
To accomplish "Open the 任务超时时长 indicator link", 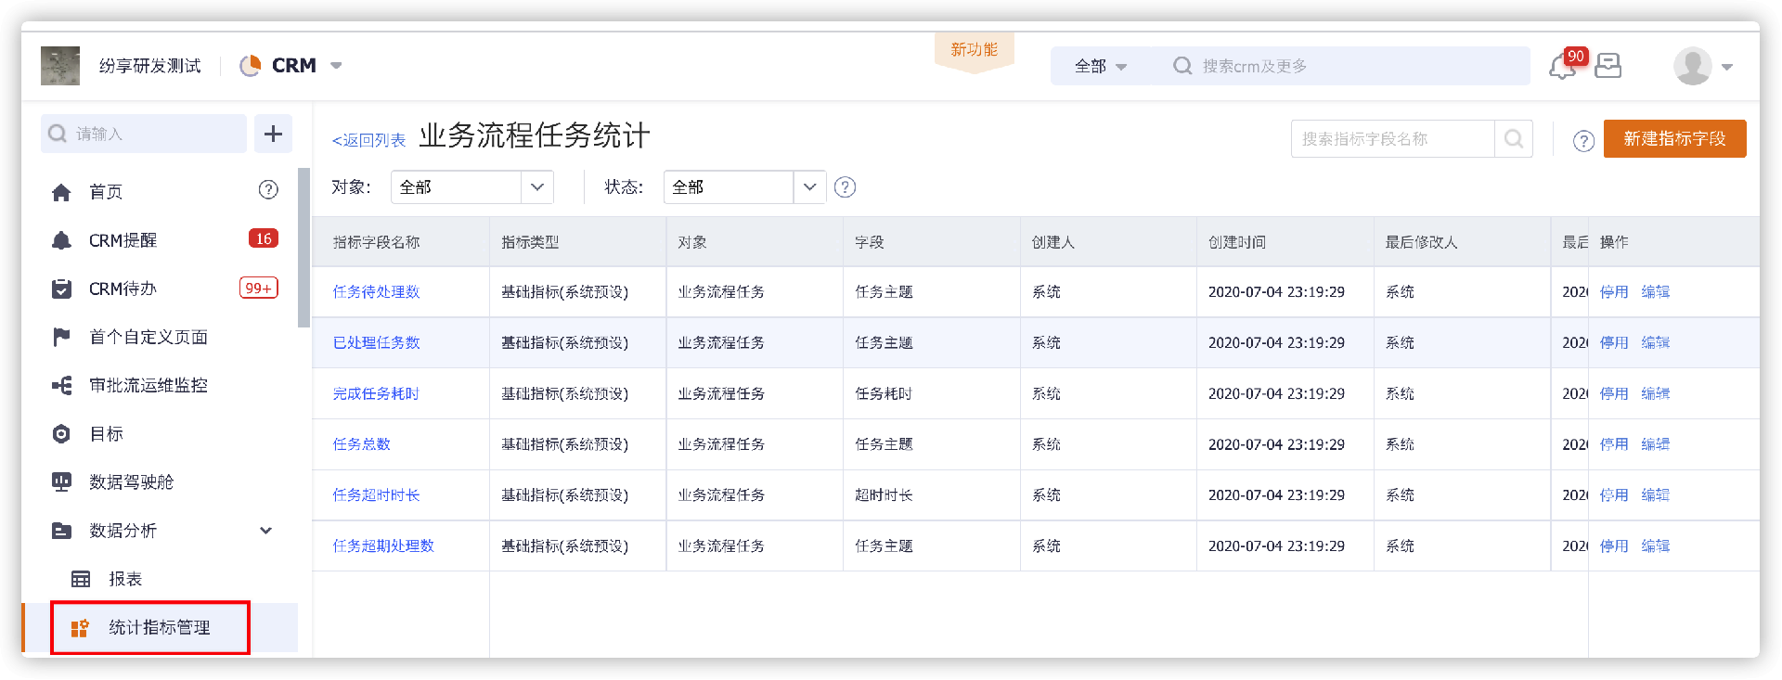I will tap(376, 495).
